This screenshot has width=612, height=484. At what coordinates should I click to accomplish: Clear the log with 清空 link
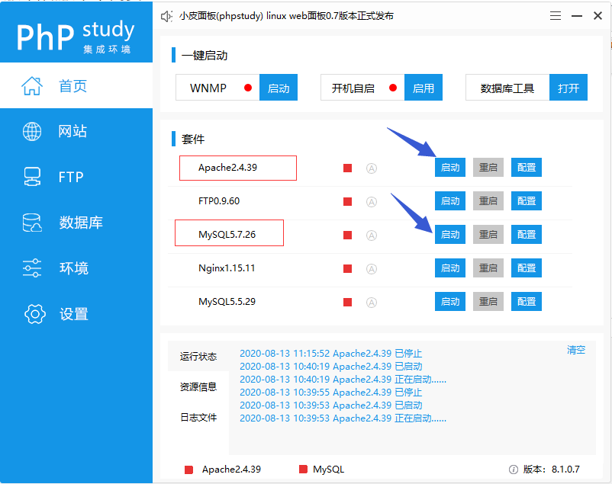click(x=576, y=350)
